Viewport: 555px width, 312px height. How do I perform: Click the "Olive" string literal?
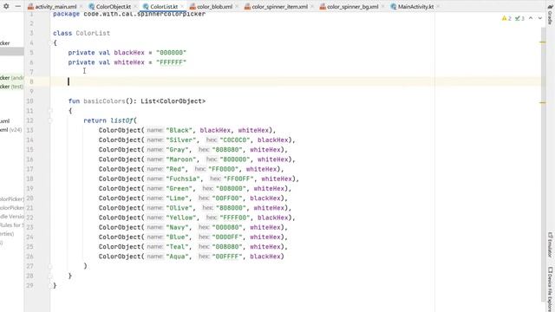click(x=180, y=208)
